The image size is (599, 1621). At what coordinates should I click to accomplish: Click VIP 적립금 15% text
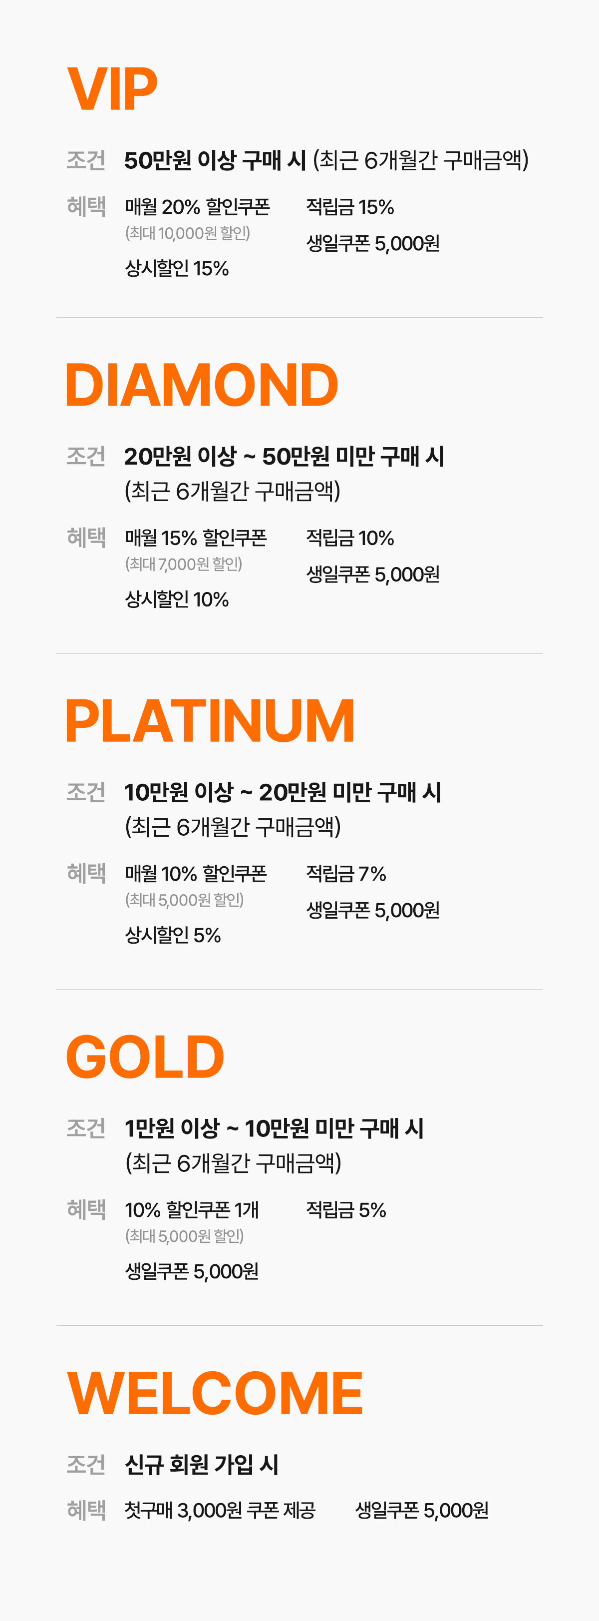click(350, 207)
